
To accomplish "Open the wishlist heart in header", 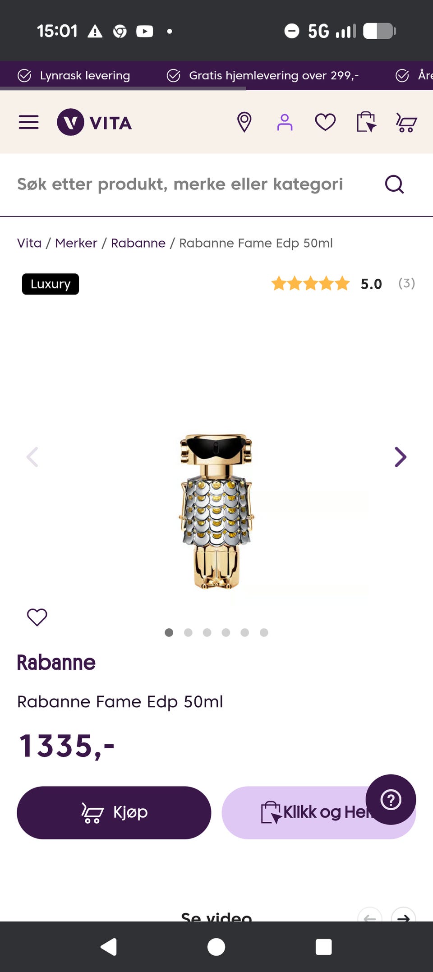I will coord(325,122).
